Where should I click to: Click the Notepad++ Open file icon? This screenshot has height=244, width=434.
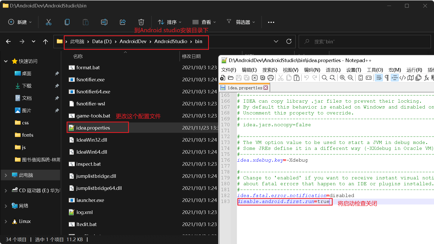(231, 78)
